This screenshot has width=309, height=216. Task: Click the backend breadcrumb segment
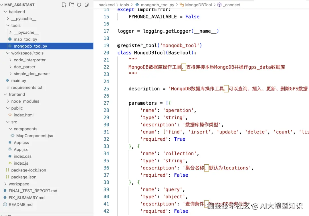106,5
